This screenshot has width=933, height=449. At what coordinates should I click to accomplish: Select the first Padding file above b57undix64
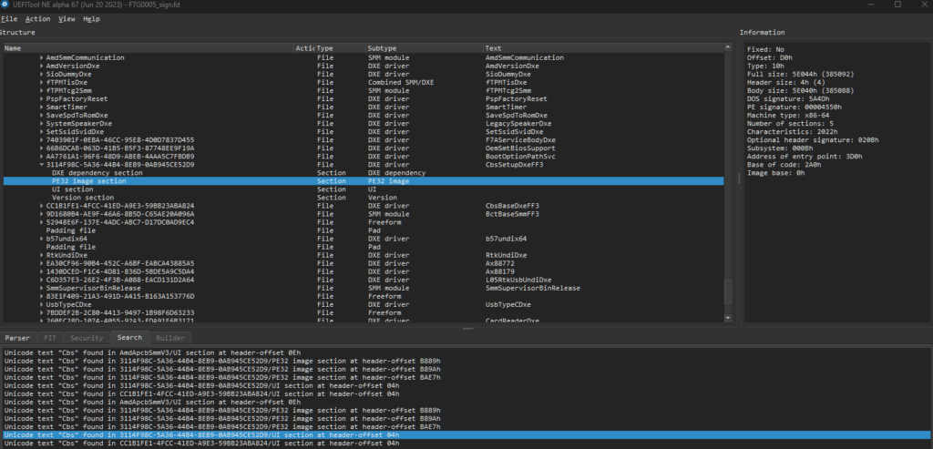pos(364,230)
